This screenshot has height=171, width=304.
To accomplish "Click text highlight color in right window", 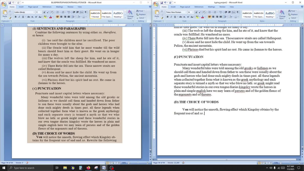I will (x=197, y=17).
